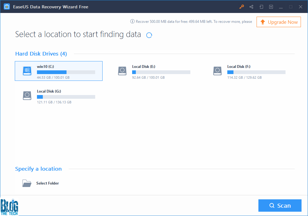Open the share icon in title bar
The image size is (308, 216).
coord(251,7)
